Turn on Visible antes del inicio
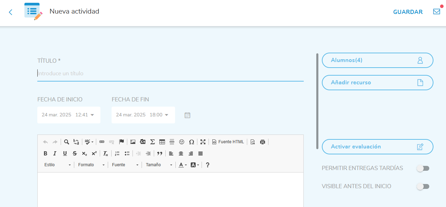Screen dimensions: 446x207 [x=423, y=186]
